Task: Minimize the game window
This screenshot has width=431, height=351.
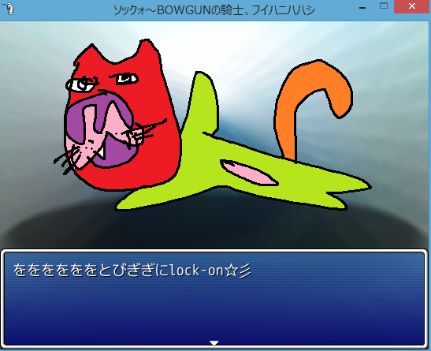Action: click(x=362, y=7)
